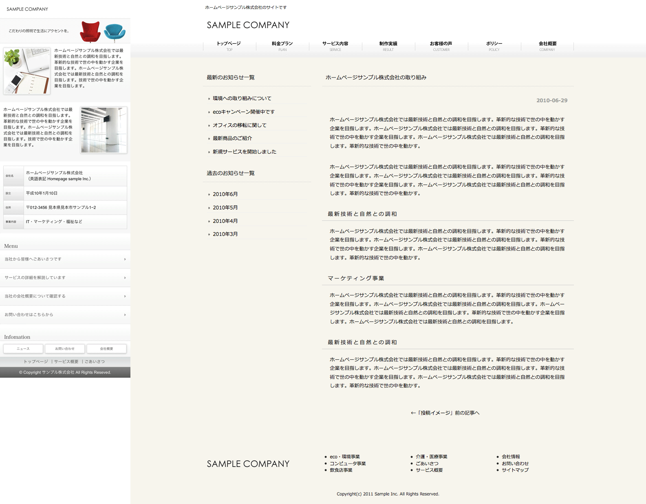646x504 pixels.
Task: Open the ecoキャンペーン開催中です news link
Action: 243,112
